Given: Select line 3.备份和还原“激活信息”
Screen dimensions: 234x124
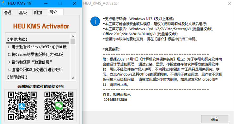Looking at the screenshot, I should click(30, 62).
